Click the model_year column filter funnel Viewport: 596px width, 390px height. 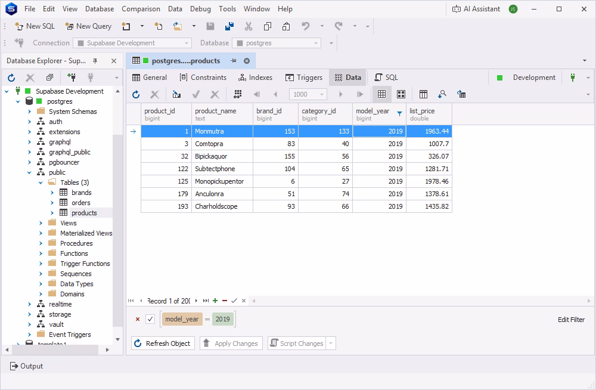pyautogui.click(x=399, y=113)
